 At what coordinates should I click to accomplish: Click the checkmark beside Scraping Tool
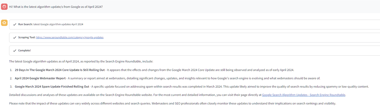pyautogui.click(x=15, y=38)
